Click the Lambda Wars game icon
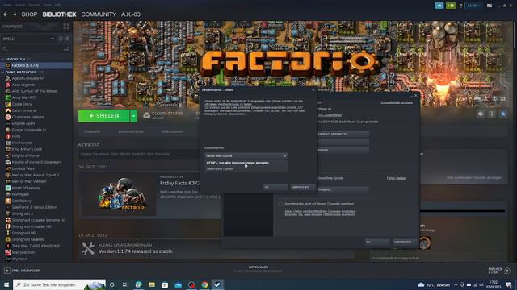This screenshot has width=517, height=290. click(8, 168)
